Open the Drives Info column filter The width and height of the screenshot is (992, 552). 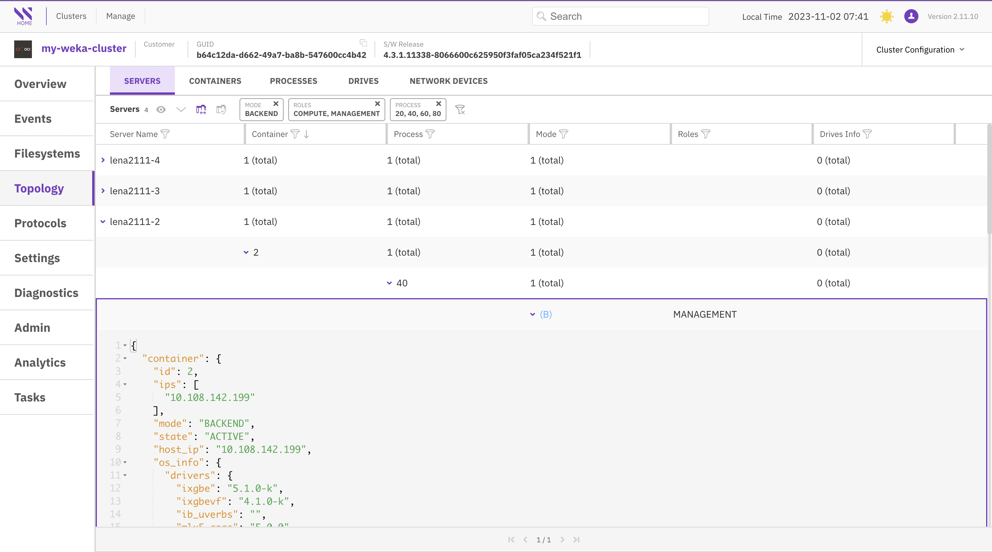867,134
